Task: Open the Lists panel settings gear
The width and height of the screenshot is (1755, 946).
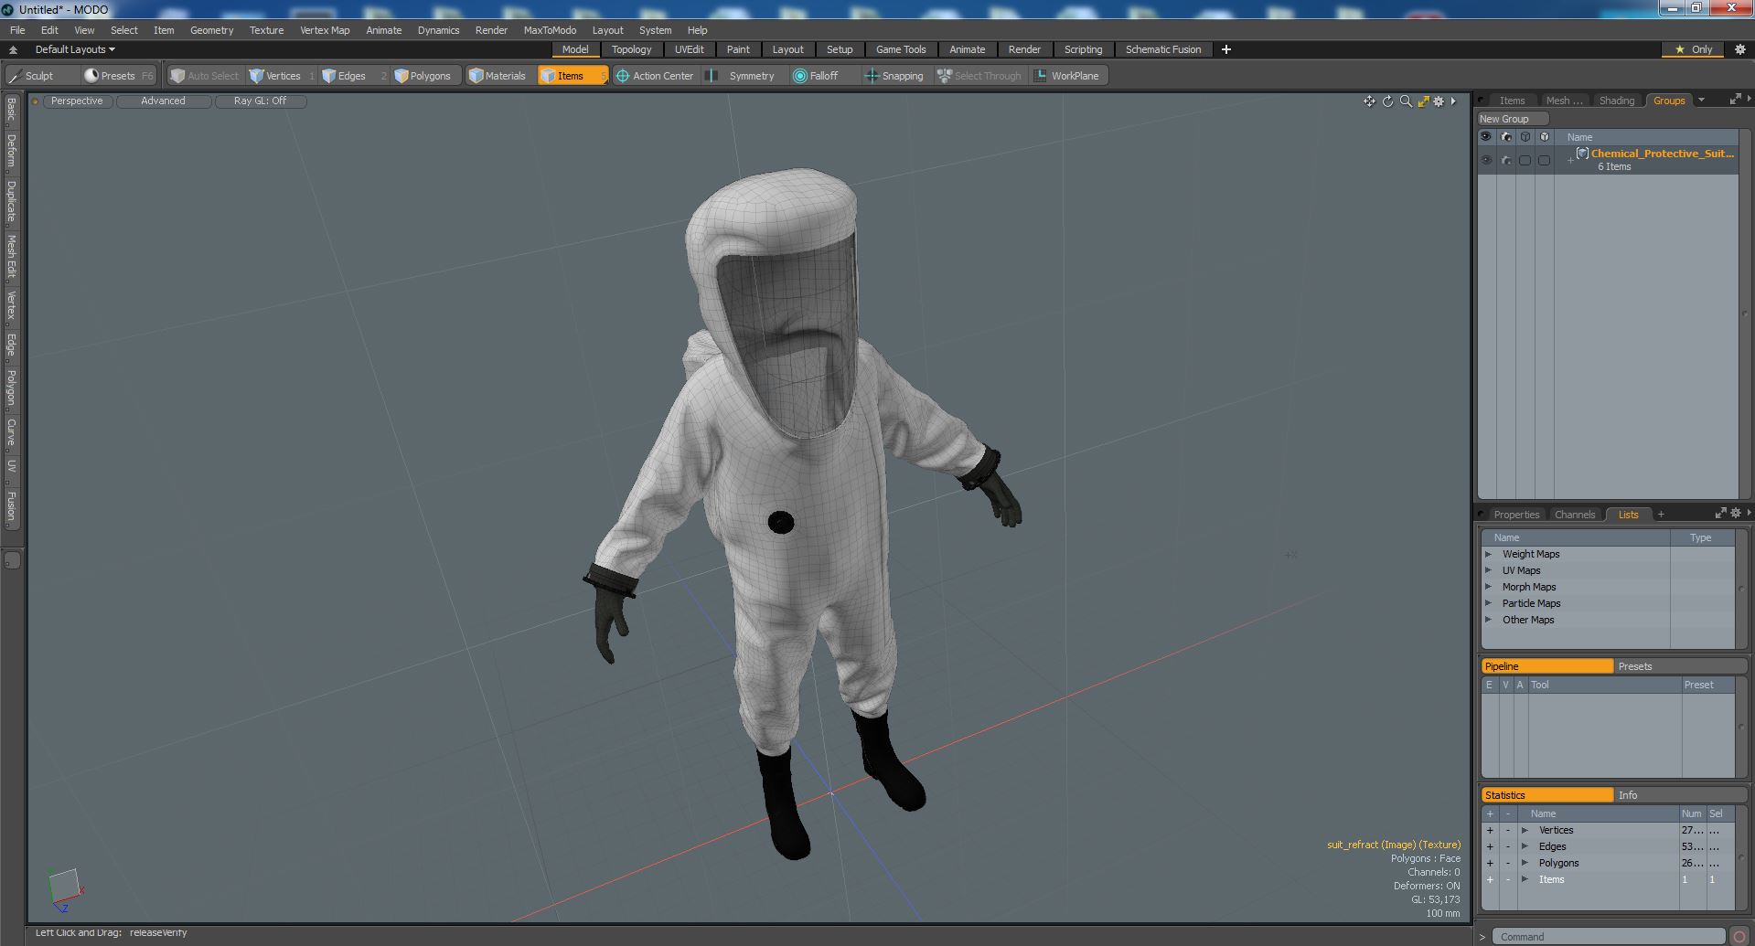Action: [1736, 514]
